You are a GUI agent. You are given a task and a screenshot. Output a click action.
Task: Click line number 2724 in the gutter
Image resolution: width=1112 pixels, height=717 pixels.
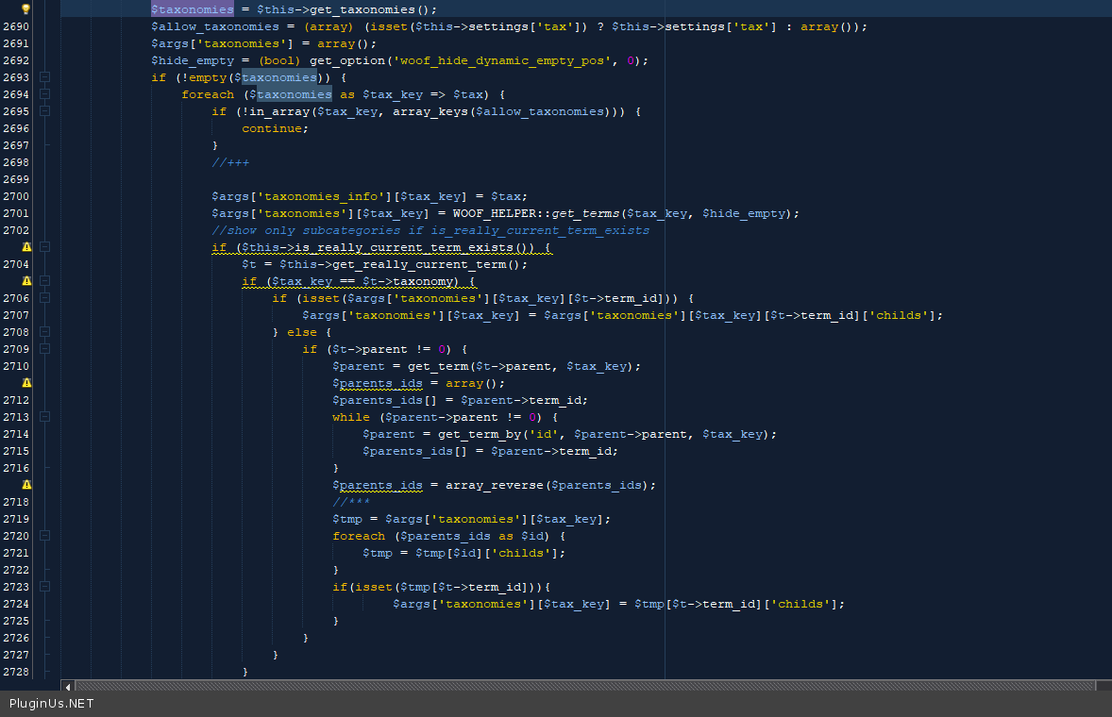tap(16, 604)
